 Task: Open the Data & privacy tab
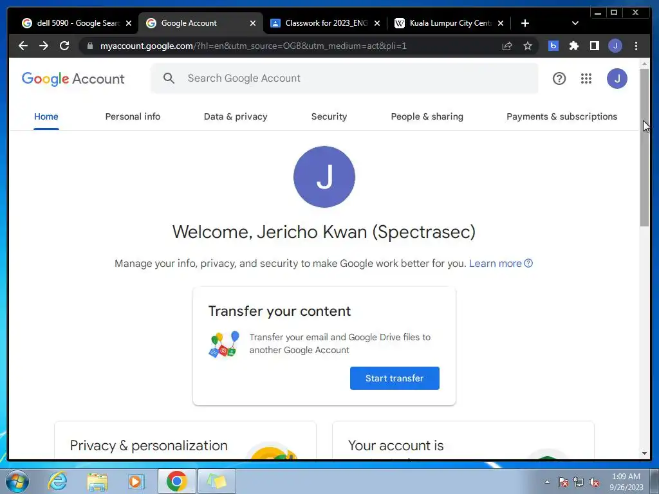pyautogui.click(x=236, y=117)
